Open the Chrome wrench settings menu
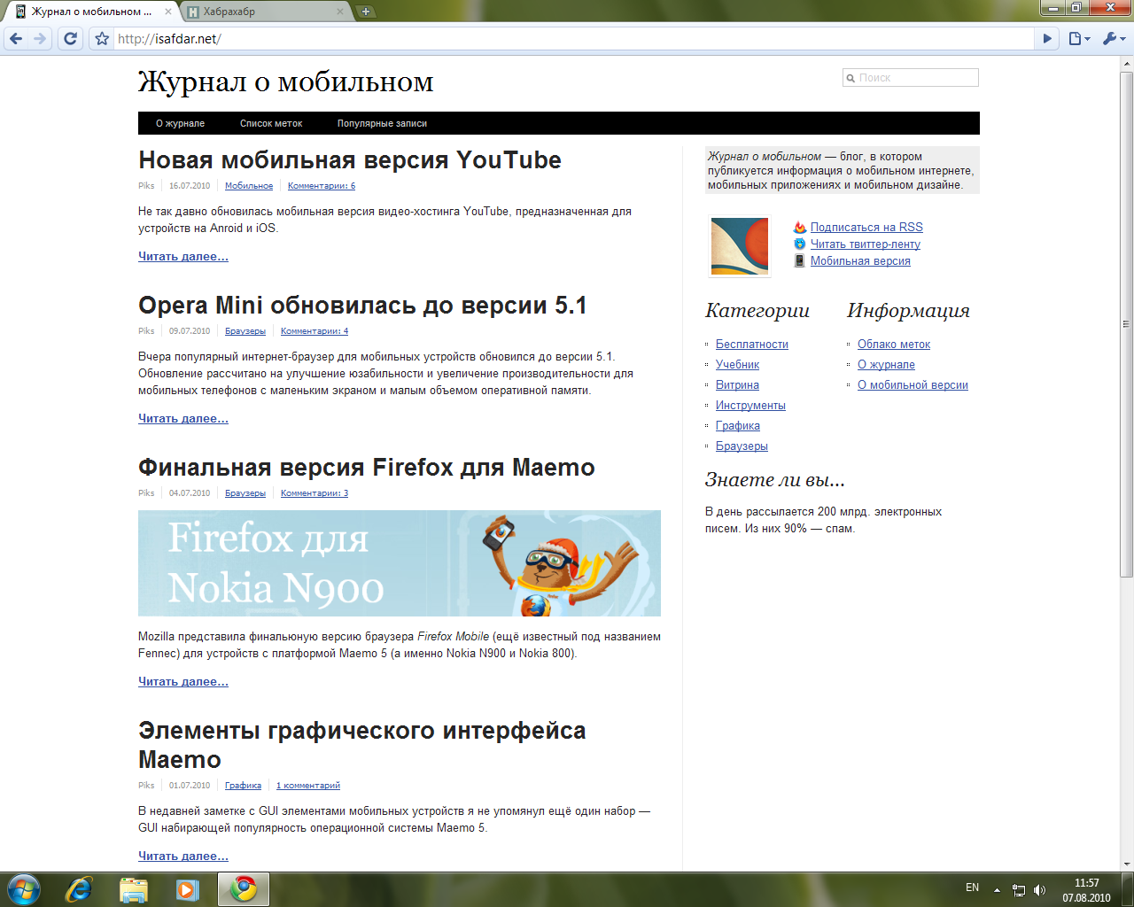1134x907 pixels. coord(1113,39)
